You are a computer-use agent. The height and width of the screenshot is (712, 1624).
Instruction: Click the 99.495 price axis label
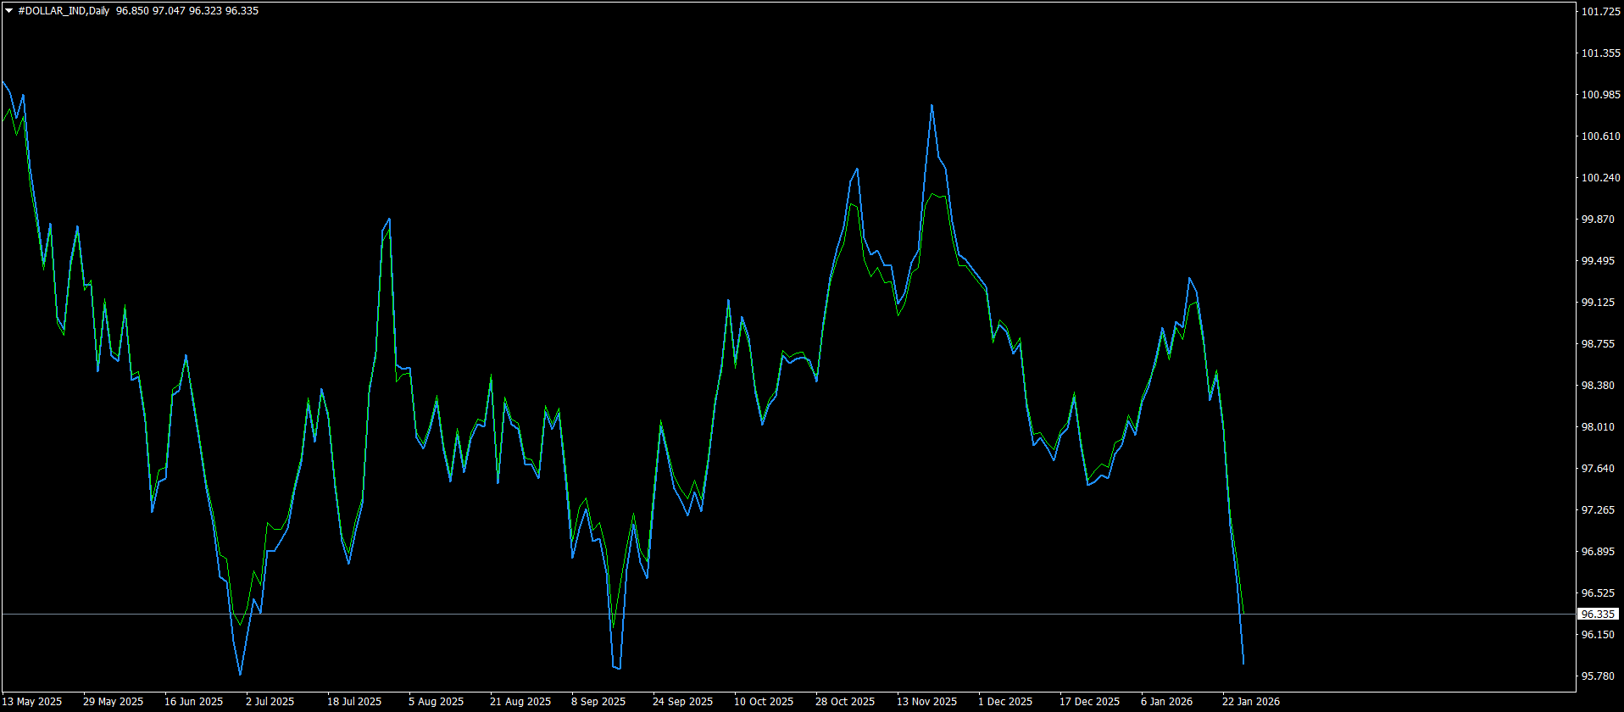1598,260
